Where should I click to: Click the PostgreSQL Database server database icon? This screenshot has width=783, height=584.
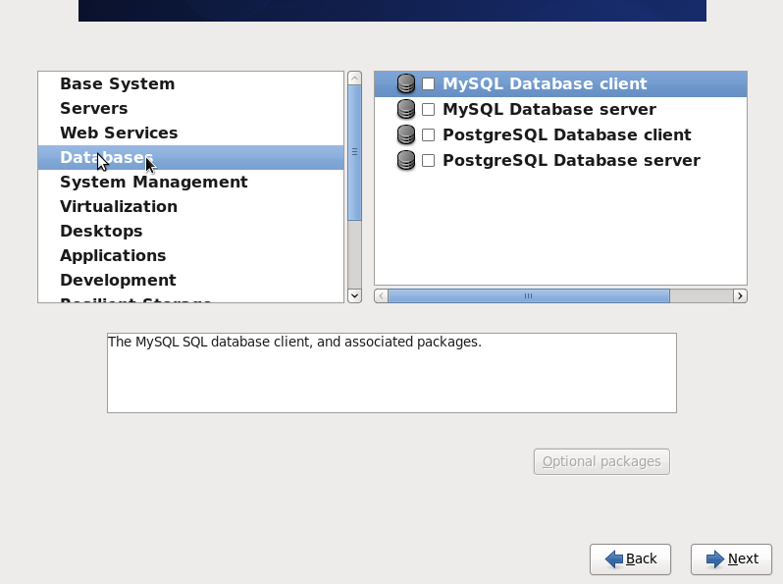405,161
